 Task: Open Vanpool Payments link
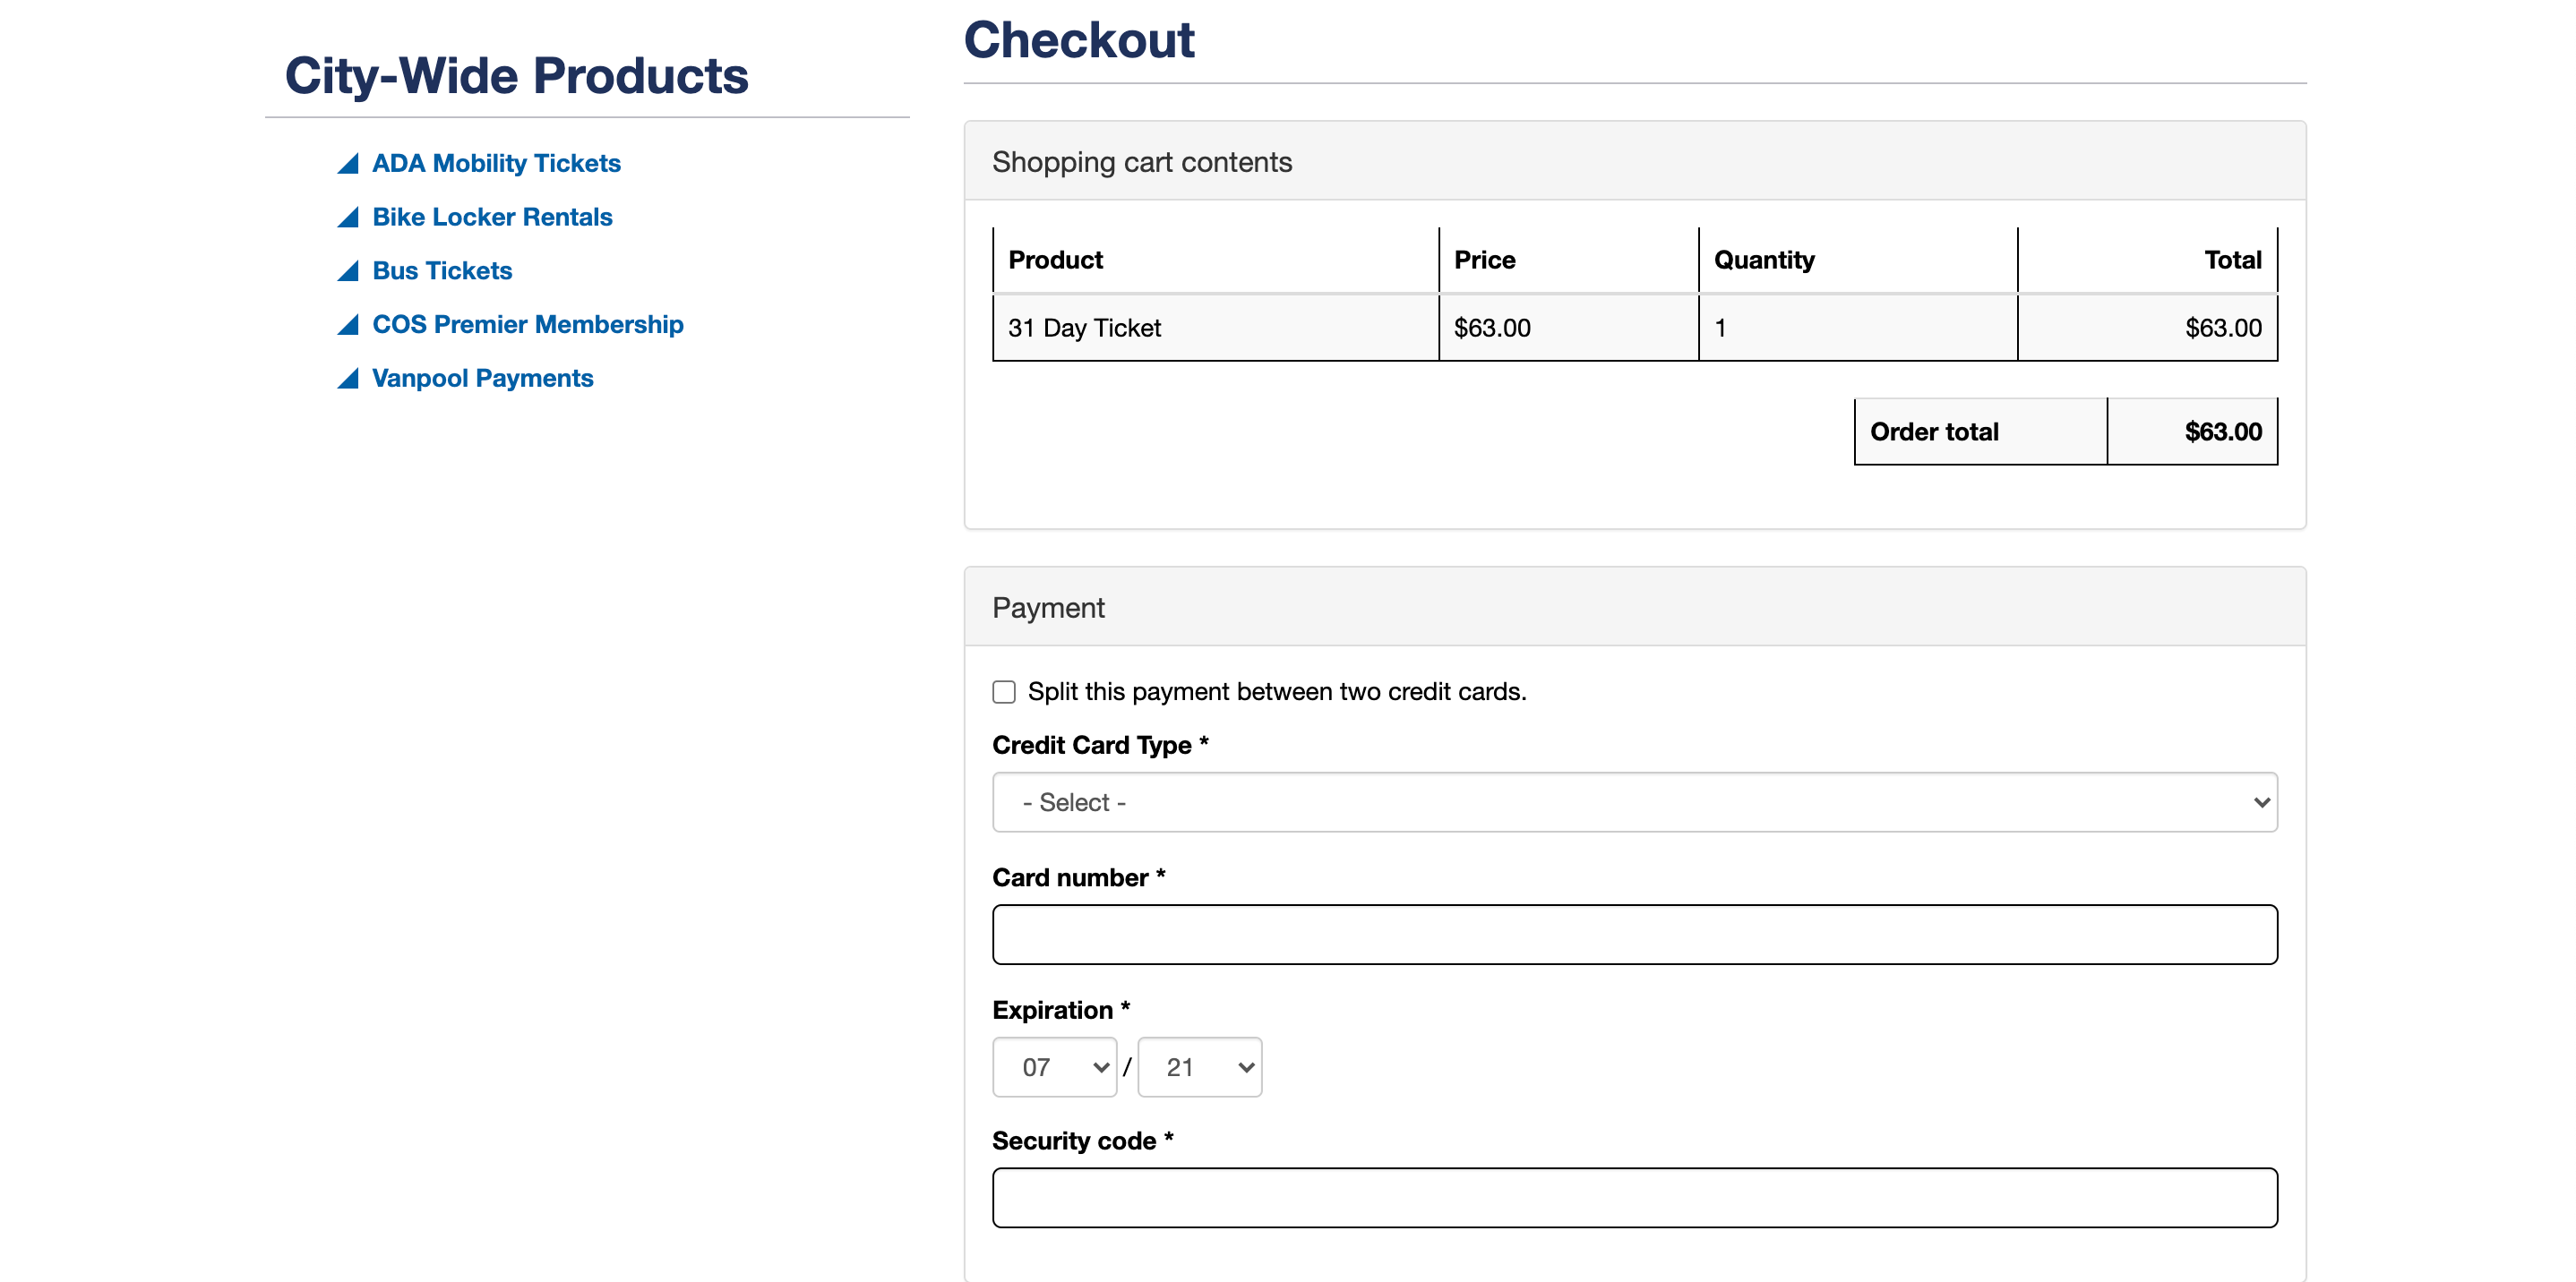482,379
